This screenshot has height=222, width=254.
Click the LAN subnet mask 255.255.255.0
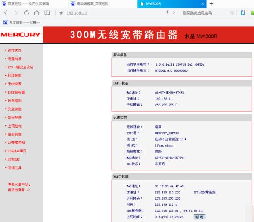coord(166,105)
